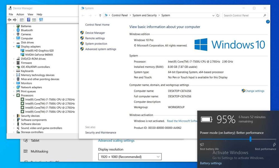Open the Action menu in Device Manager
Image resolution: width=279 pixels, height=168 pixels.
pos(20,14)
